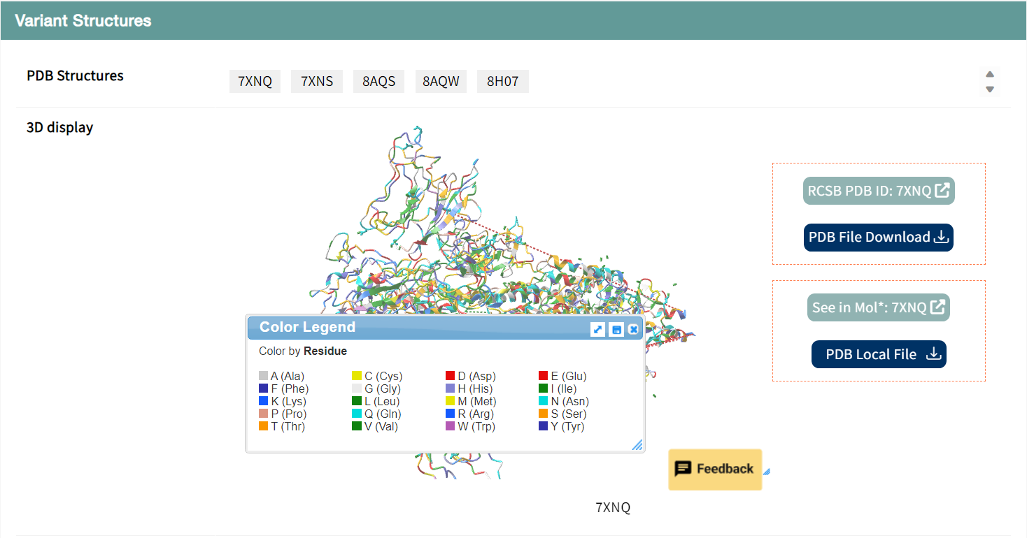Load the 8AQW structure
The image size is (1027, 538).
(x=441, y=81)
